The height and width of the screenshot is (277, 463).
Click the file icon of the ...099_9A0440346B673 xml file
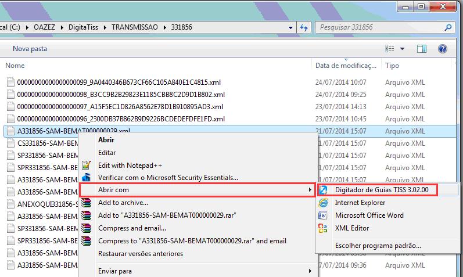tap(10, 82)
